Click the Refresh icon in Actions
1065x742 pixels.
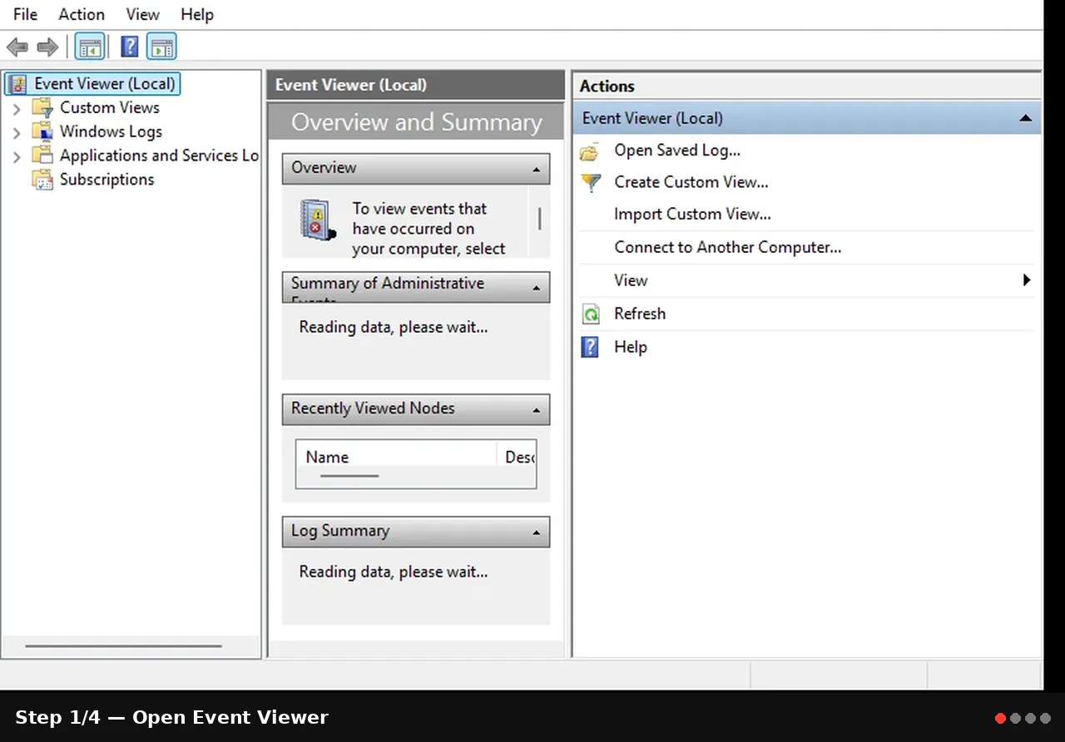590,314
